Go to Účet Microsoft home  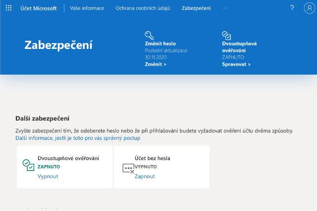click(39, 8)
